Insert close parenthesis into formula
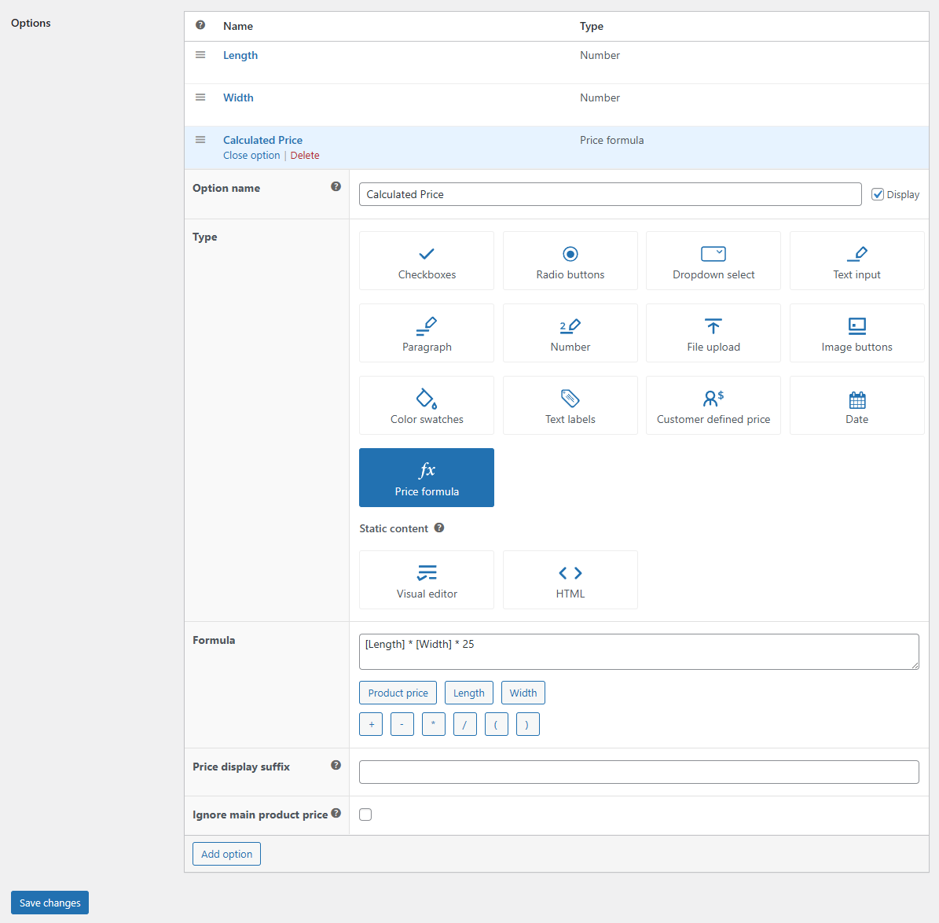939x923 pixels. click(527, 724)
